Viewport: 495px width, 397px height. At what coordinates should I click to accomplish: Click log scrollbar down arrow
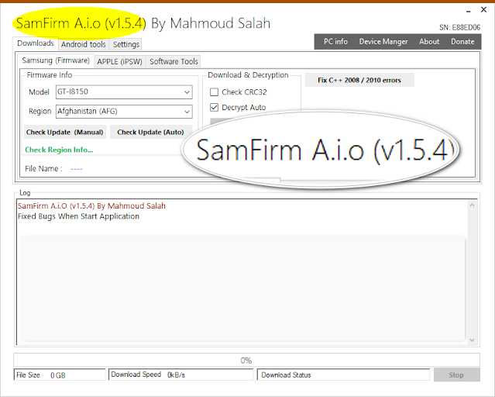pyautogui.click(x=472, y=340)
